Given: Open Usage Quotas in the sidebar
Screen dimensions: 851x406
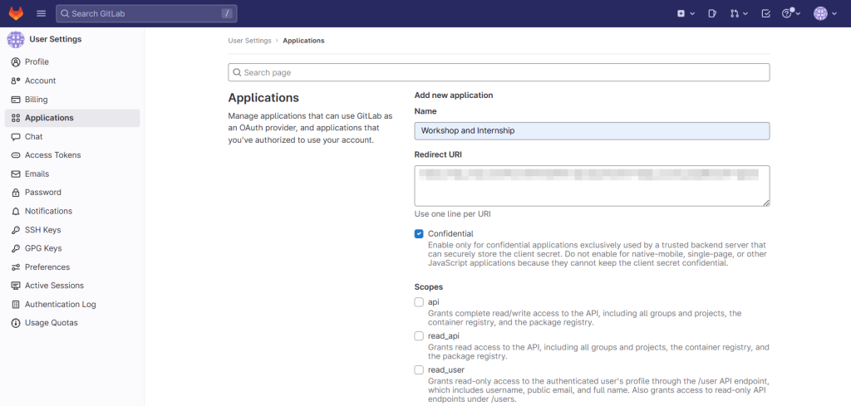Looking at the screenshot, I should tap(51, 323).
